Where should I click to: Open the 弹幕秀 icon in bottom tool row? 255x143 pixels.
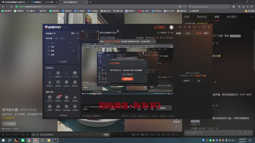click(x=50, y=106)
